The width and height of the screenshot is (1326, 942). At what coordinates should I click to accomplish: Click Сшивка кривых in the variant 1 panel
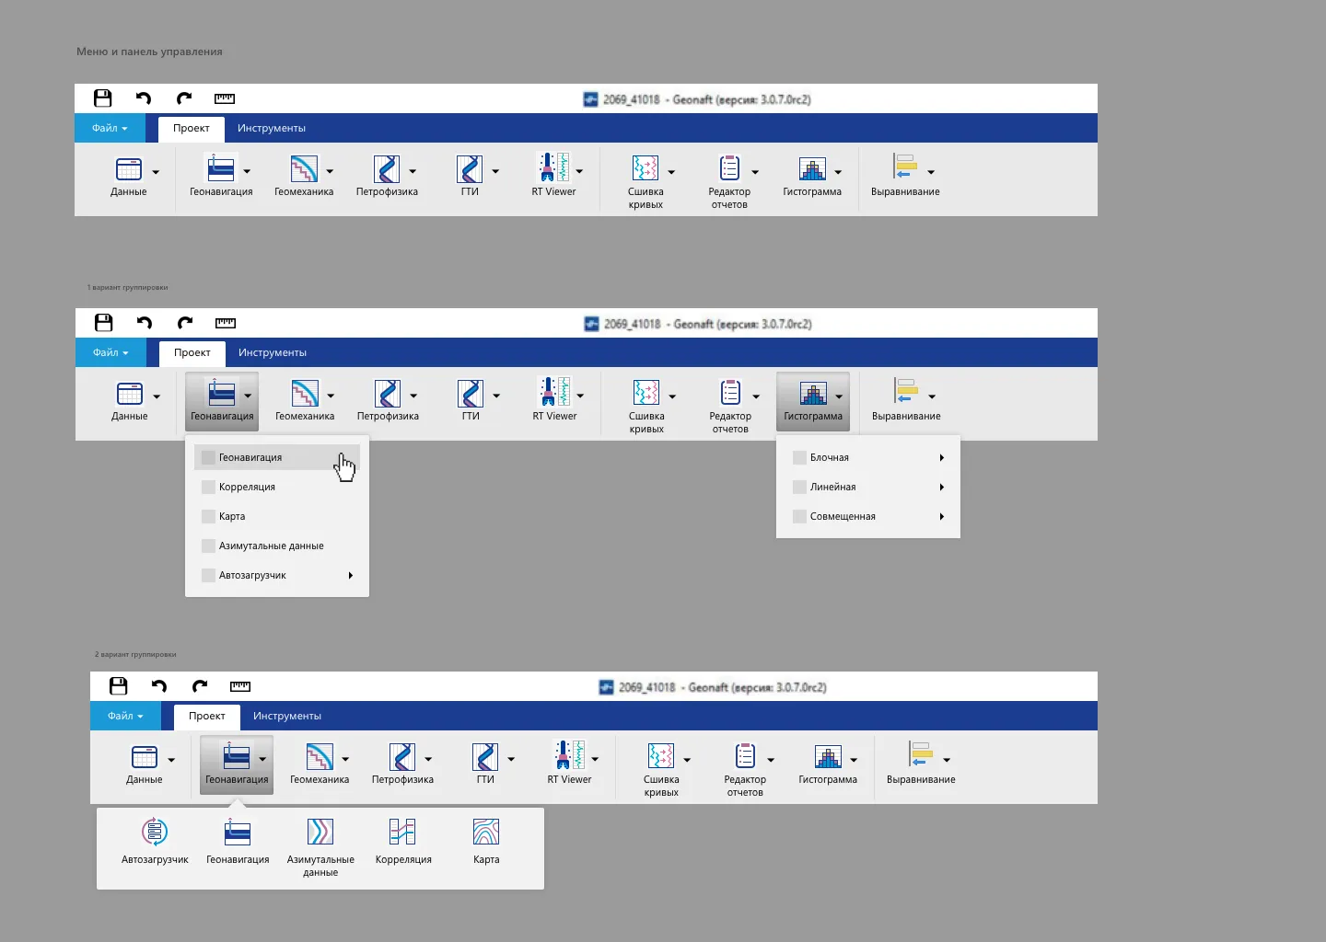(x=646, y=406)
